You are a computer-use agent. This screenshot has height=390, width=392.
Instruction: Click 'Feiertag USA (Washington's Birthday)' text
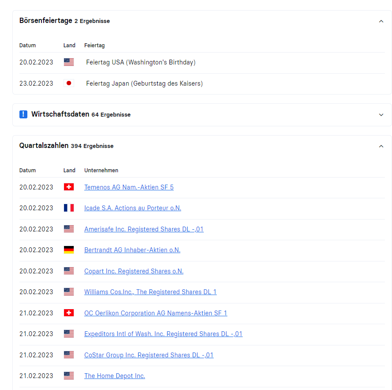[141, 62]
